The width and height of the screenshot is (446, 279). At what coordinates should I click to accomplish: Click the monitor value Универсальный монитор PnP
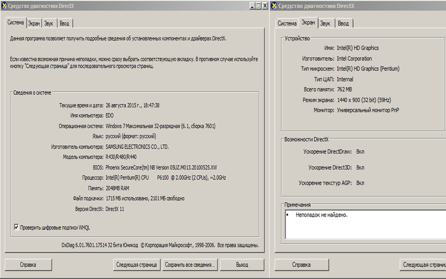pyautogui.click(x=368, y=110)
